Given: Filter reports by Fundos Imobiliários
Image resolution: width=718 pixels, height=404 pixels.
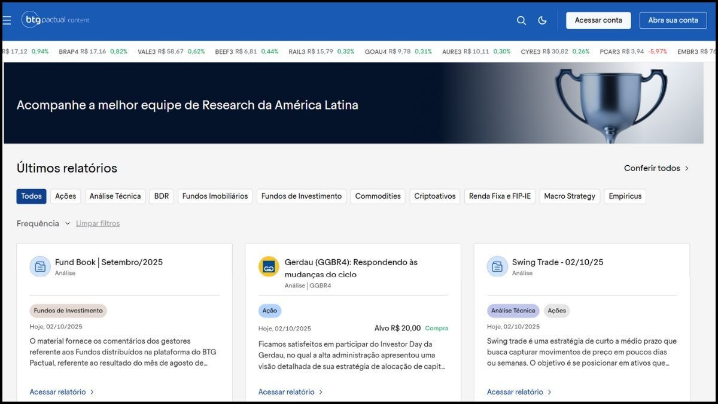Looking at the screenshot, I should pyautogui.click(x=215, y=196).
